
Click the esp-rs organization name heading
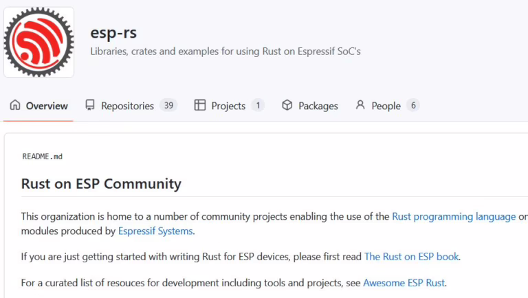click(x=113, y=32)
